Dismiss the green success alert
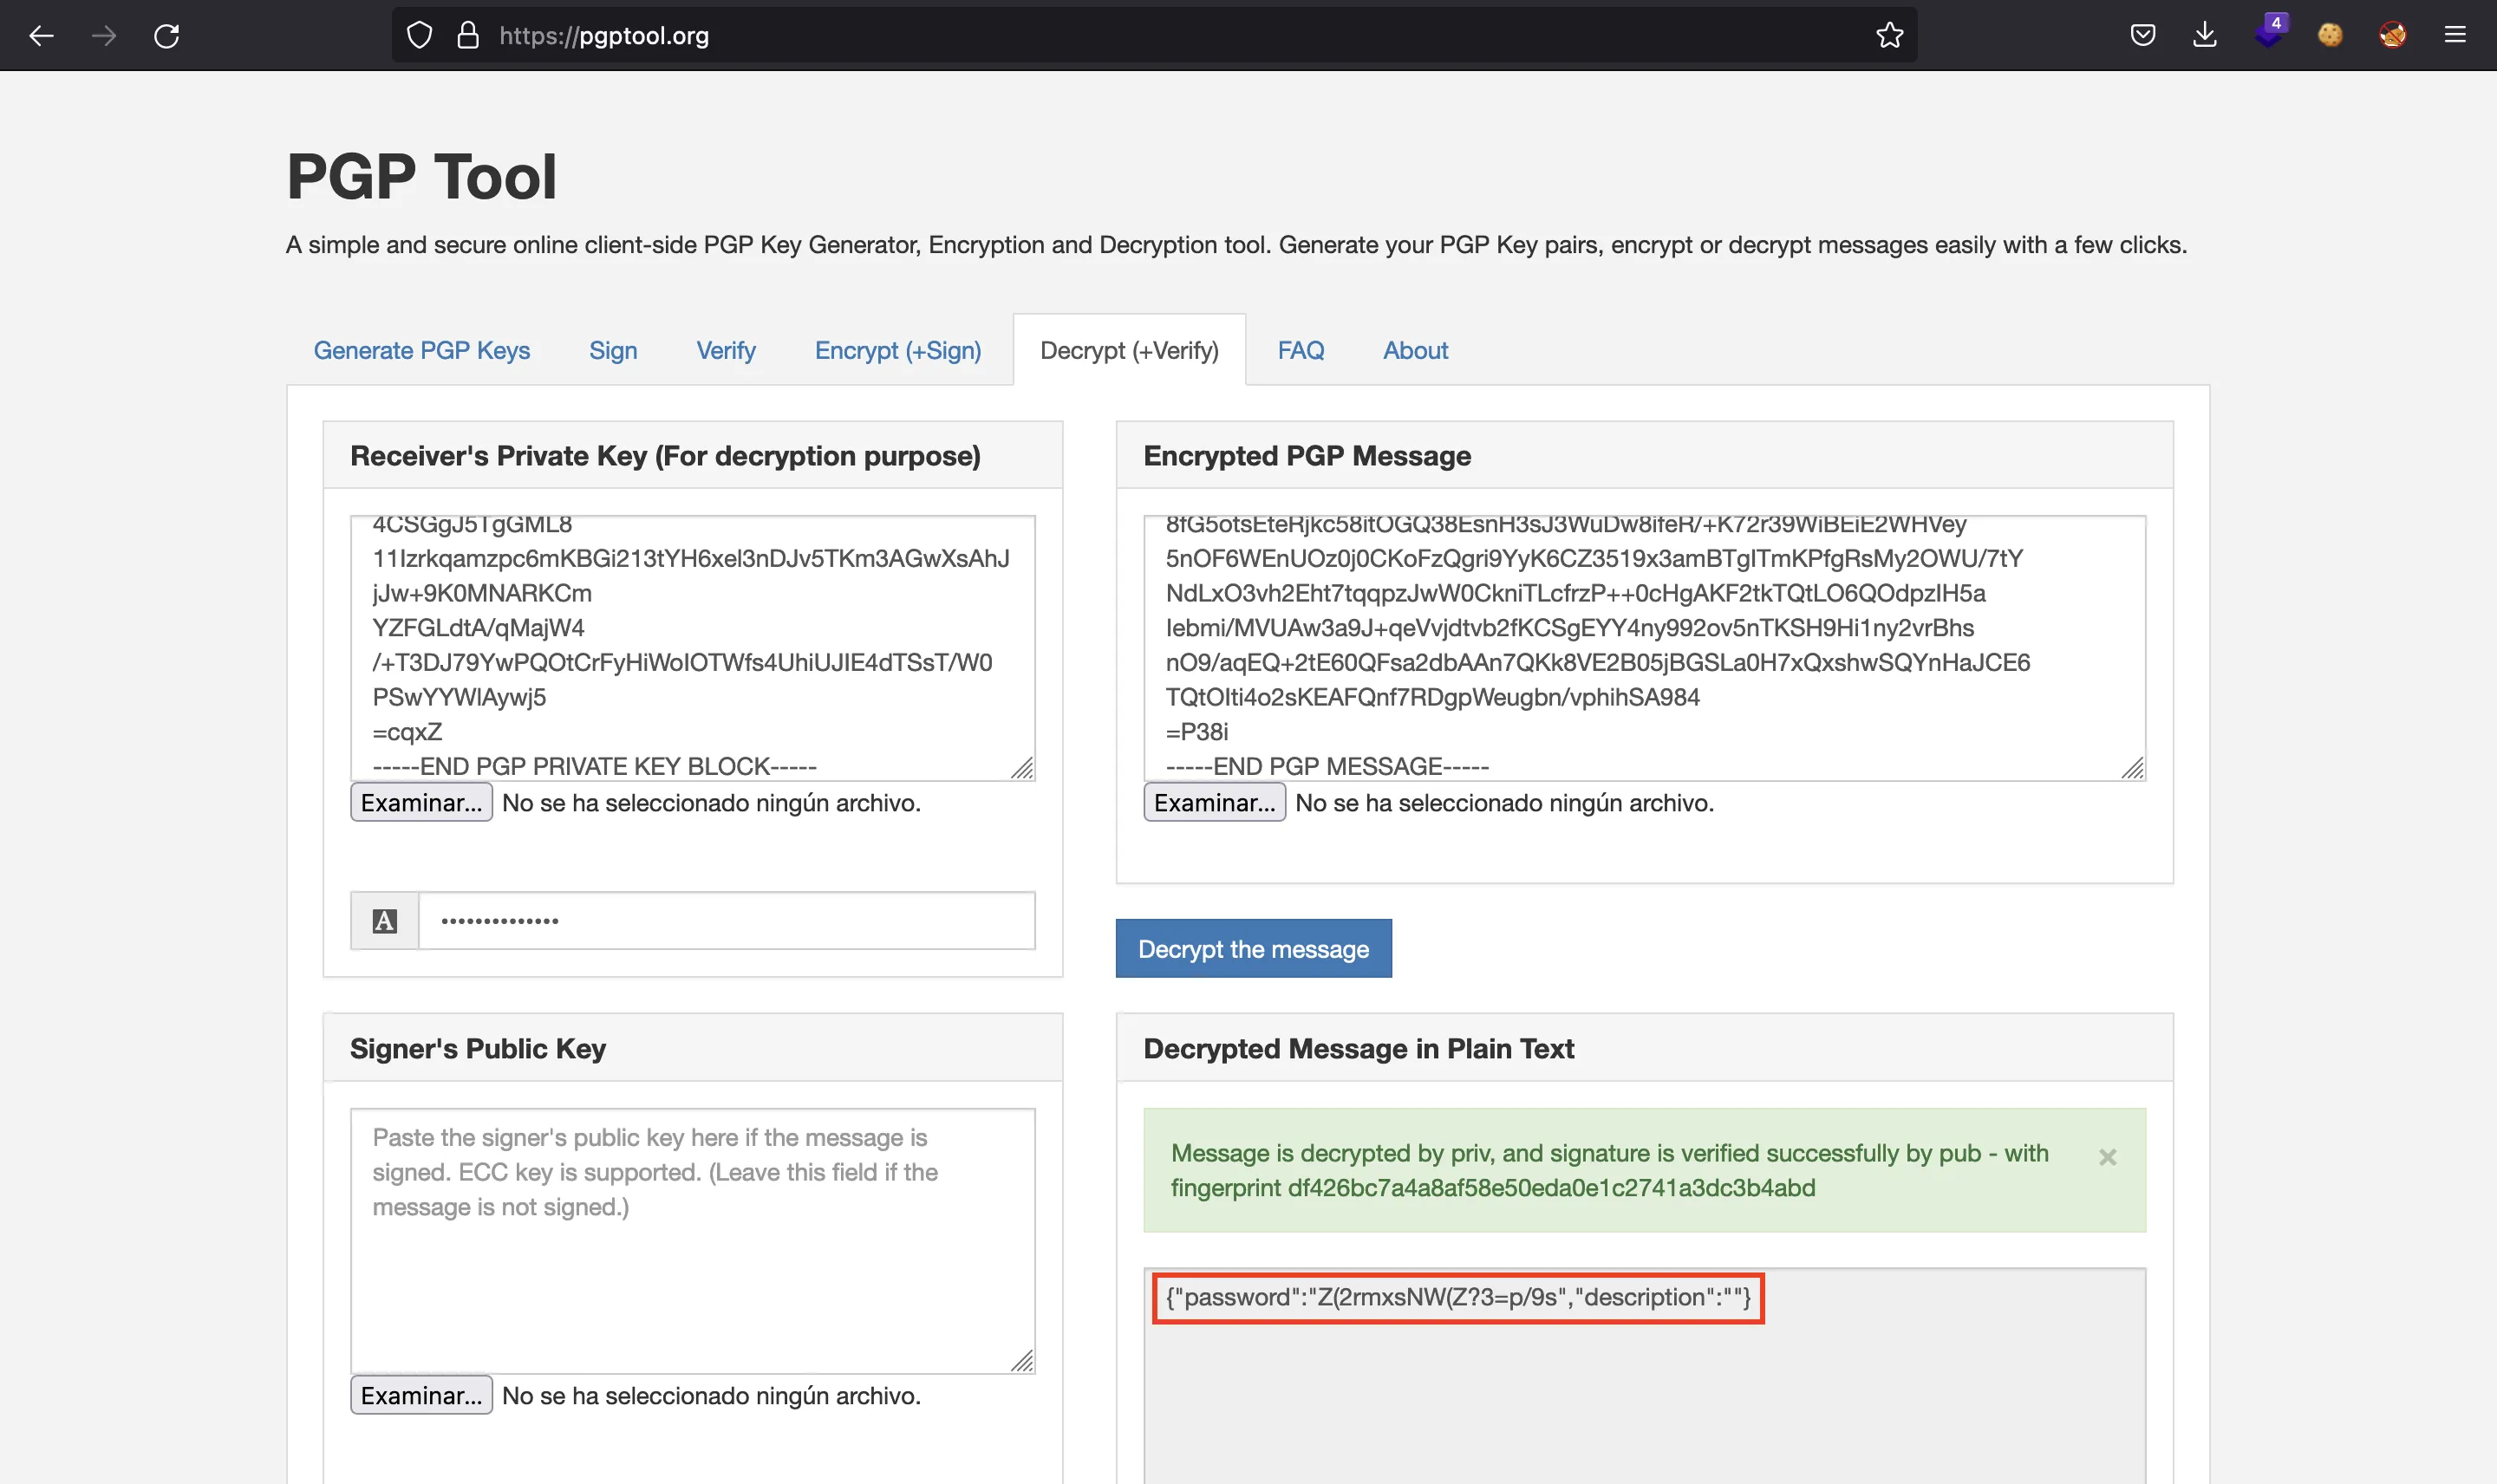The height and width of the screenshot is (1484, 2497). pyautogui.click(x=2107, y=1157)
